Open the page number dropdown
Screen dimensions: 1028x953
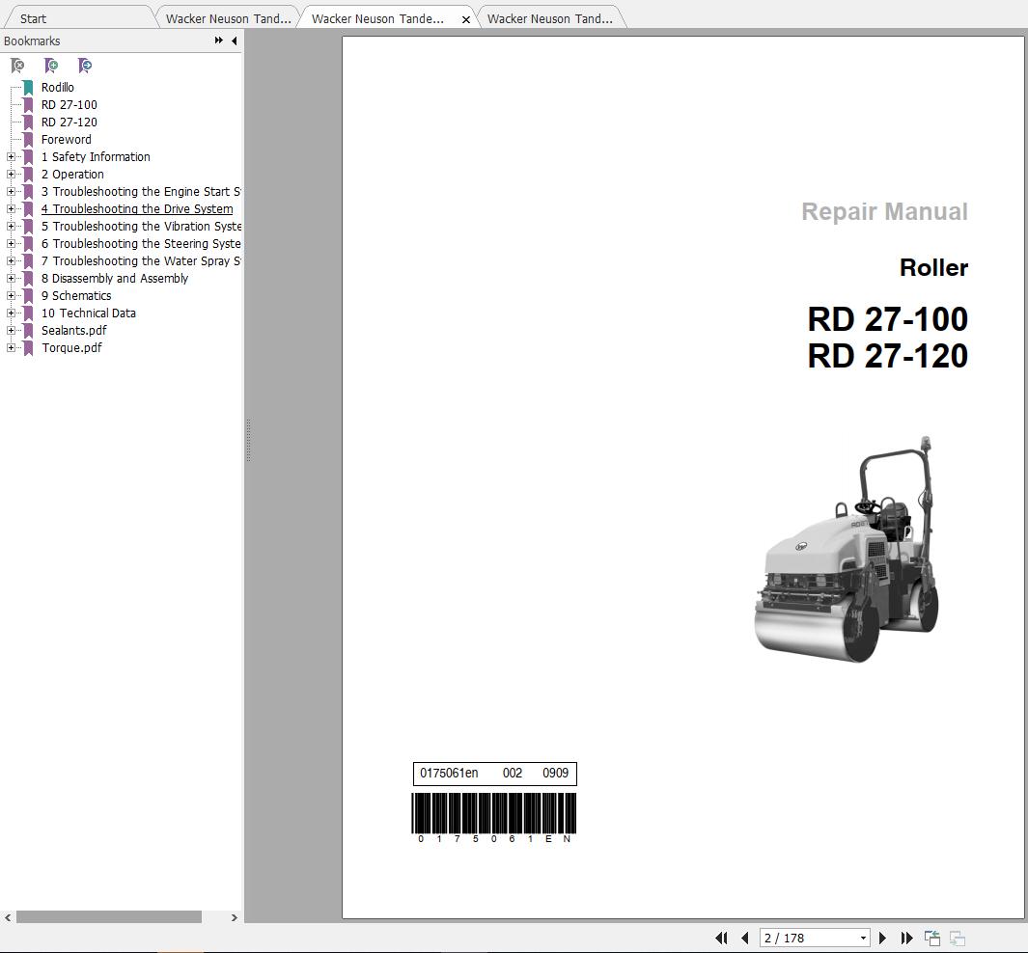[862, 938]
